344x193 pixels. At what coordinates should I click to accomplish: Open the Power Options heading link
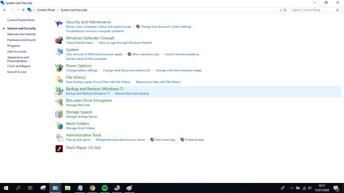79,66
